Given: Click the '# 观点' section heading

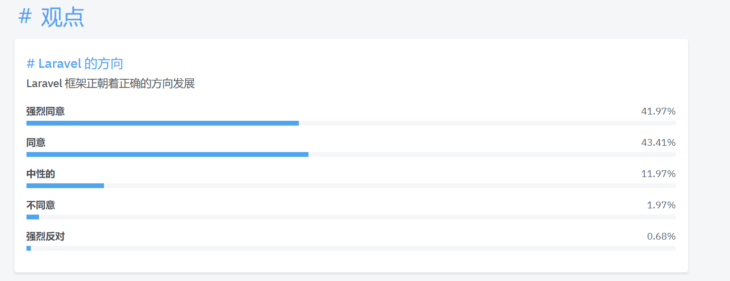Looking at the screenshot, I should click(x=51, y=17).
